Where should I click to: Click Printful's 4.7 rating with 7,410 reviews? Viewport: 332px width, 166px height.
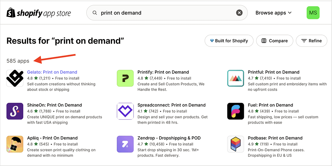260,78
